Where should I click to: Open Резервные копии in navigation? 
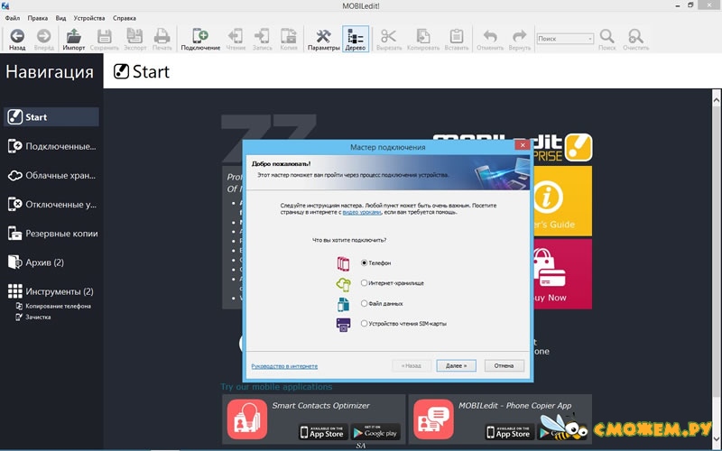tap(51, 234)
